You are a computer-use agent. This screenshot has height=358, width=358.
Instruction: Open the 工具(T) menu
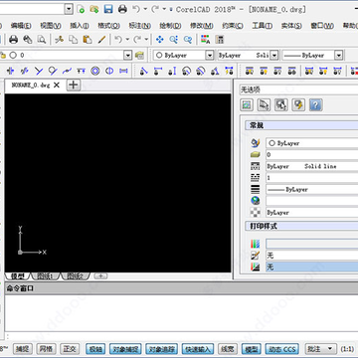263,26
